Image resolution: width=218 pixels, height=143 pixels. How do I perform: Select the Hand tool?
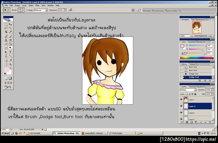6,64
